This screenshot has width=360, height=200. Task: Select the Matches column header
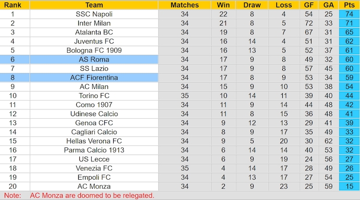coord(185,5)
